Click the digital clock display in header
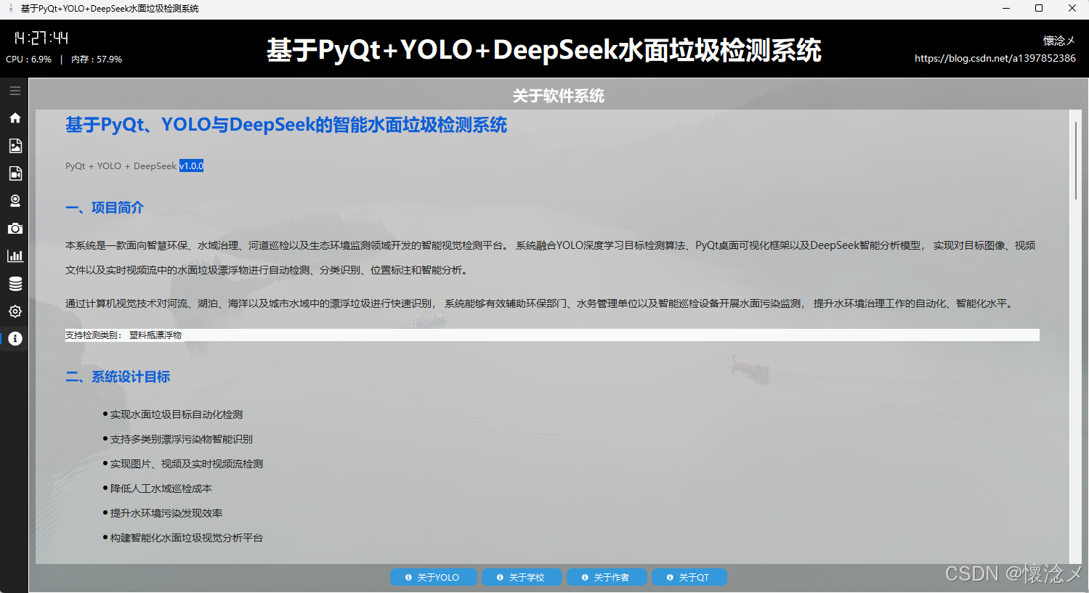Screen dimensions: 1089x593 [x=41, y=38]
